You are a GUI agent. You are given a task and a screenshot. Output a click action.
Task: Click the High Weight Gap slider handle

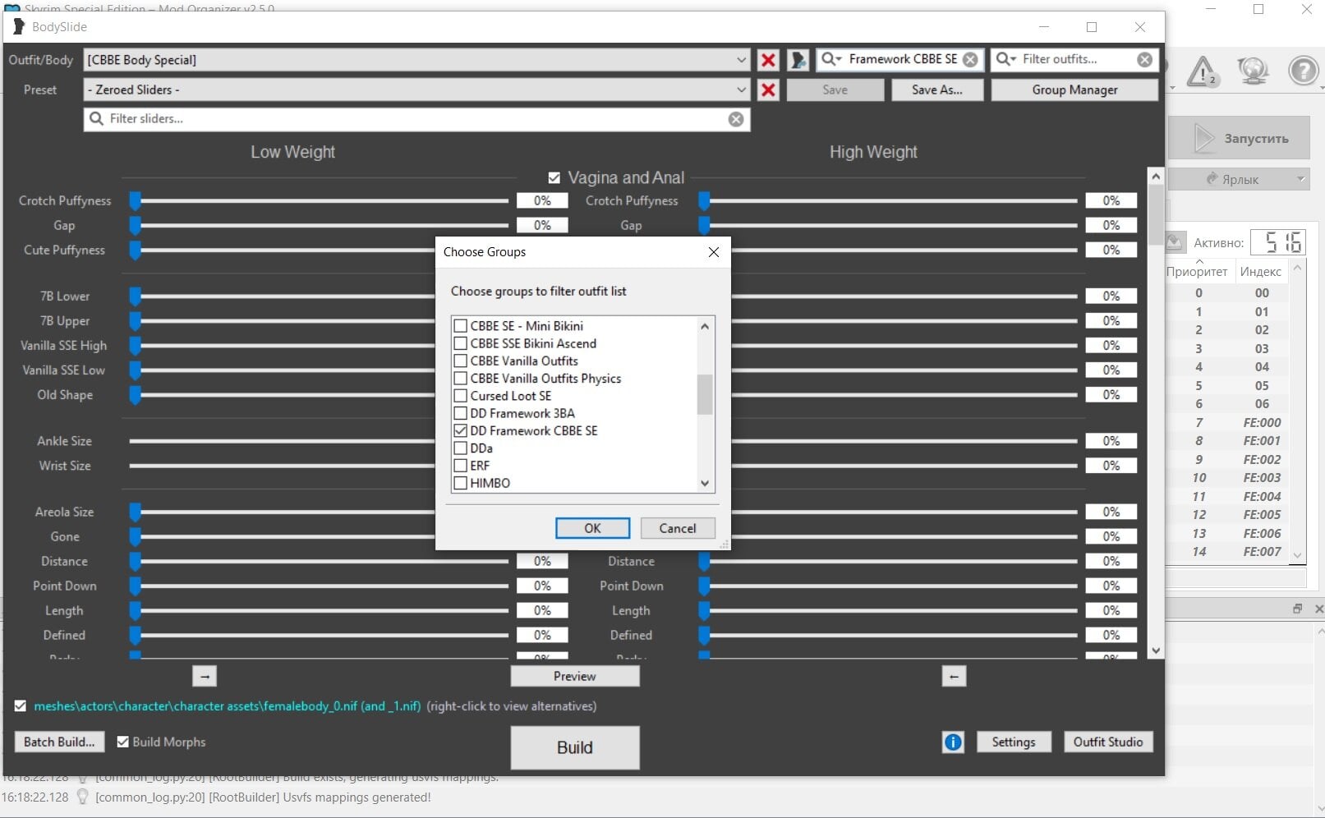click(x=704, y=225)
